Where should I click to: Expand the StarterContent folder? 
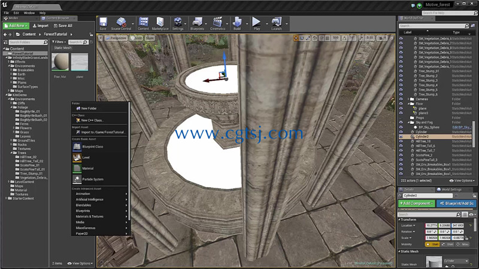click(7, 198)
